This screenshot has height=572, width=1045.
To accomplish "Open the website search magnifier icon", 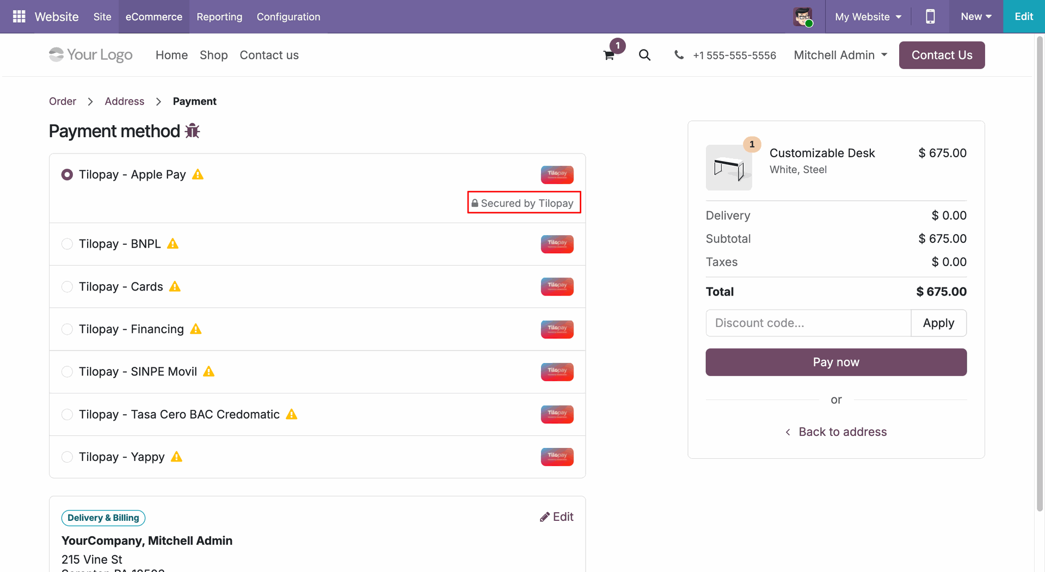I will (x=644, y=55).
